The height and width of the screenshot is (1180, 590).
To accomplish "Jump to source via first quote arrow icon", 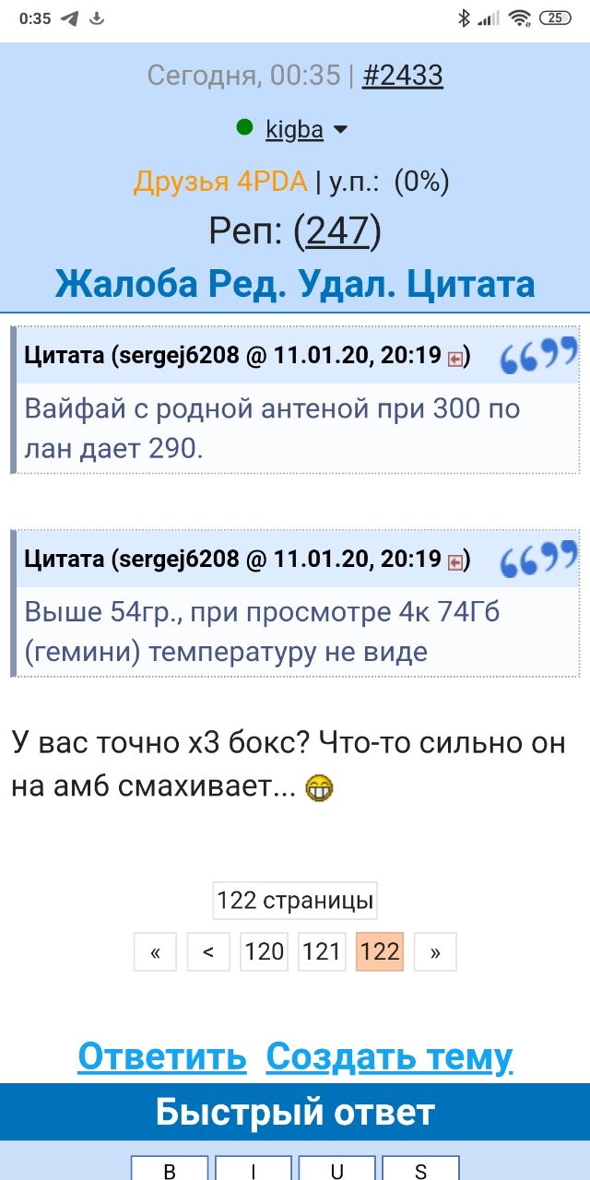I will [455, 358].
